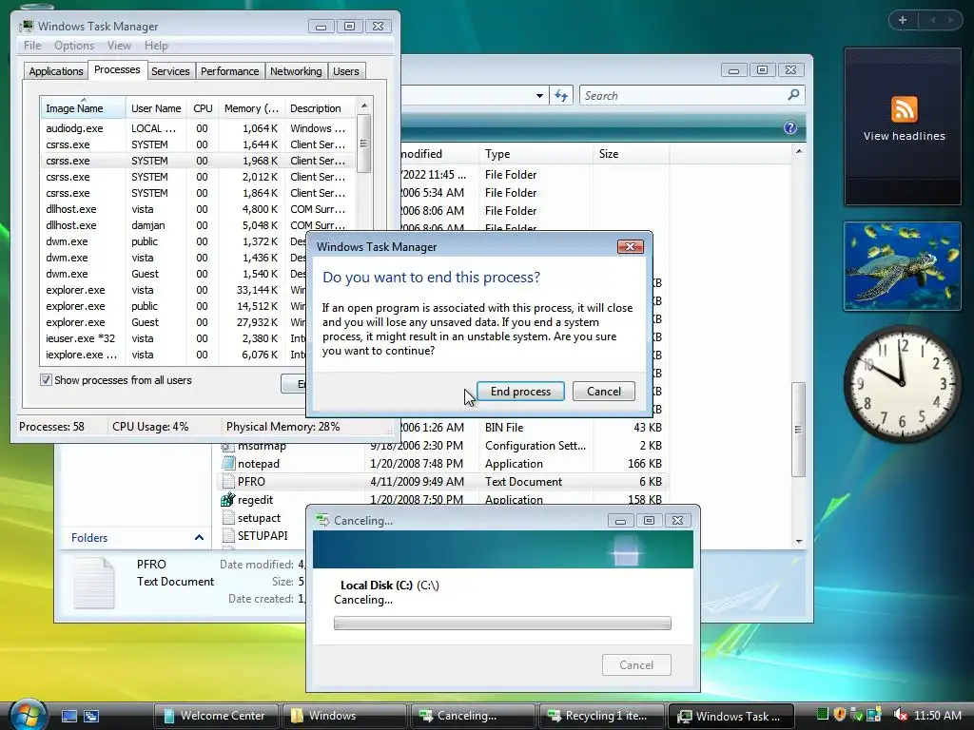Switch to Recycling 1 item taskbar button
Screen dimensions: 974x730
601,716
